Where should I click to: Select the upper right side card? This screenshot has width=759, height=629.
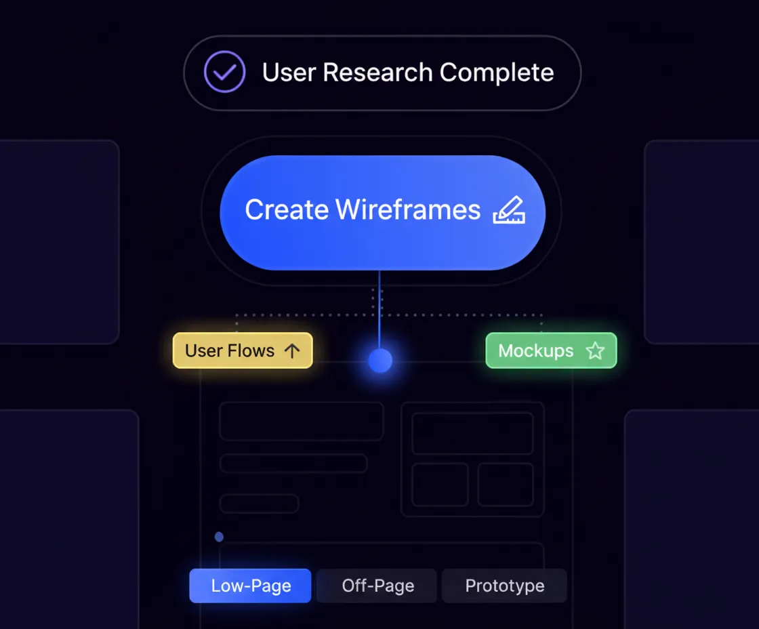click(702, 241)
